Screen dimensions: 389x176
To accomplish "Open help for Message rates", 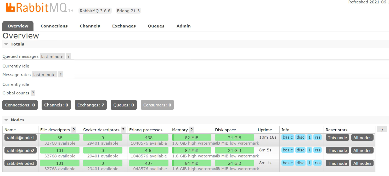I will pos(60,75).
